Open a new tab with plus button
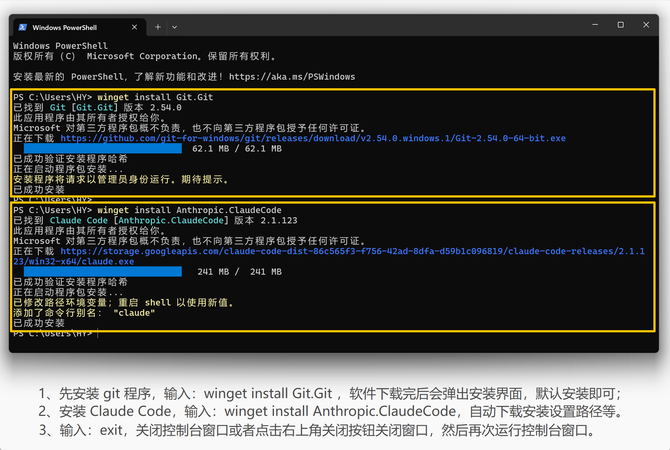The image size is (670, 450). click(x=158, y=27)
